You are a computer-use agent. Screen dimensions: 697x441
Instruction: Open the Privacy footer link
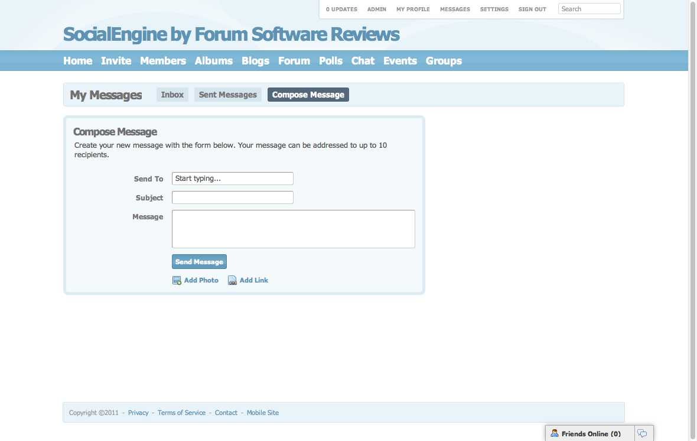pyautogui.click(x=138, y=413)
